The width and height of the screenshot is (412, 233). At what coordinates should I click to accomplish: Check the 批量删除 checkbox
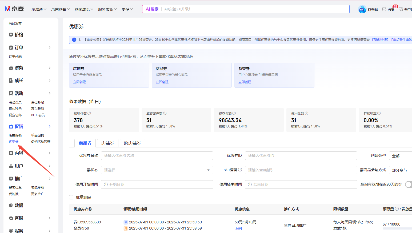(x=71, y=197)
